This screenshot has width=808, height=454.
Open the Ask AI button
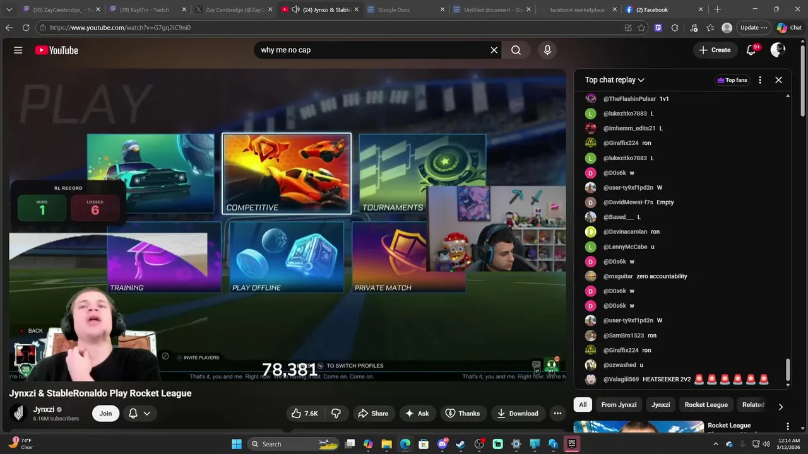coord(417,414)
